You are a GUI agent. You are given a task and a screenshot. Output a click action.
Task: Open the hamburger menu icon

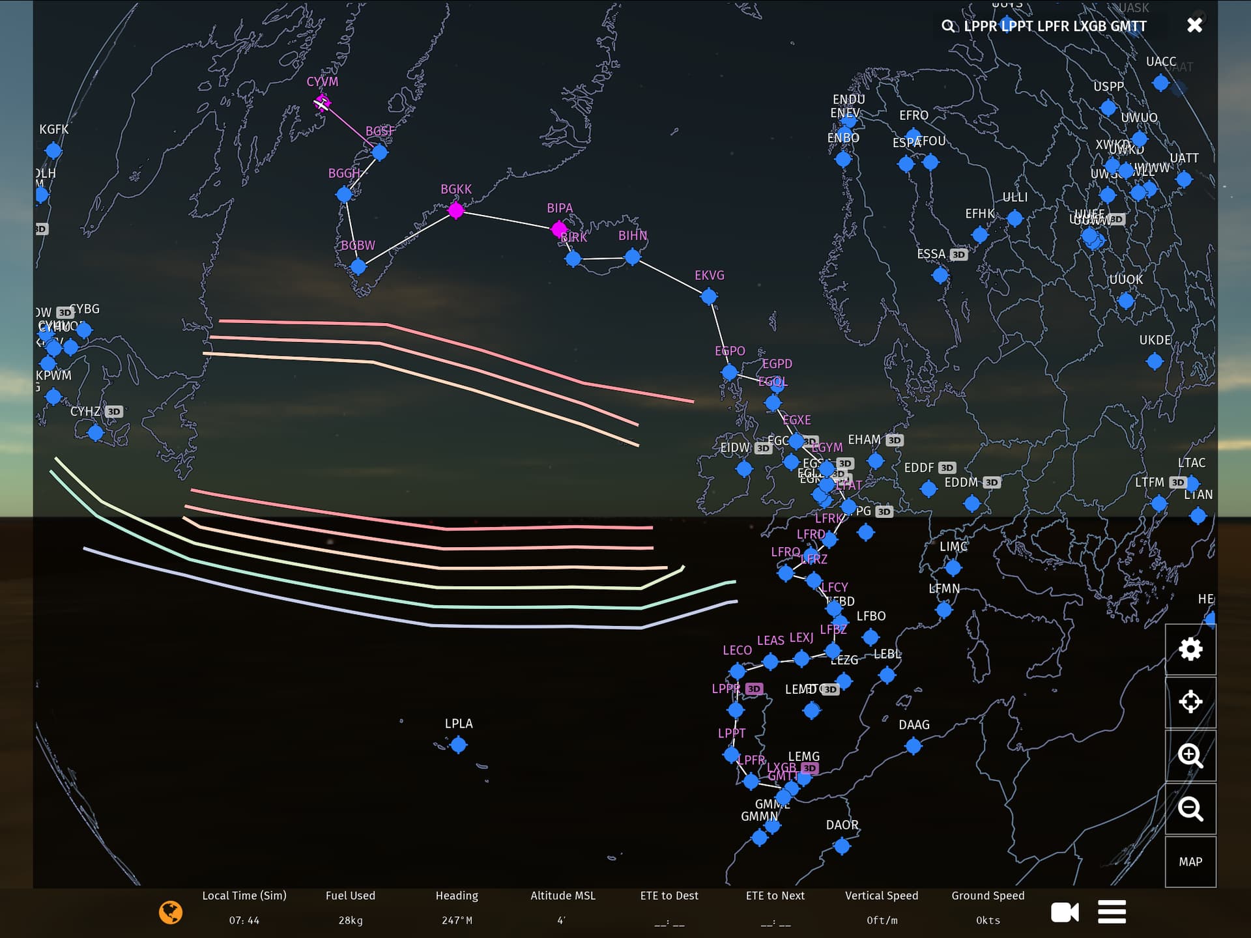1112,912
